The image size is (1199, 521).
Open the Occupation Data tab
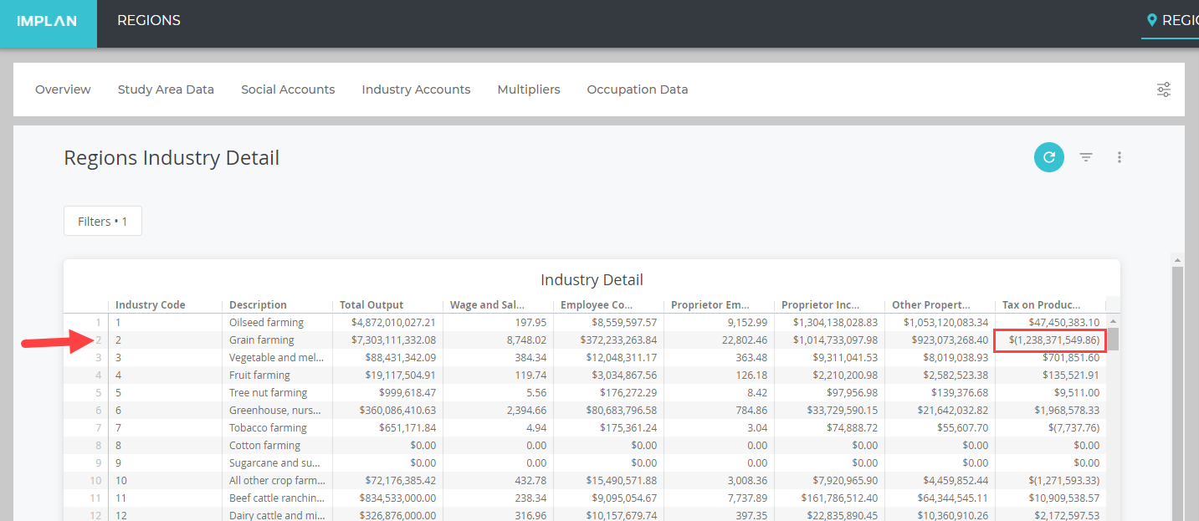[x=637, y=89]
